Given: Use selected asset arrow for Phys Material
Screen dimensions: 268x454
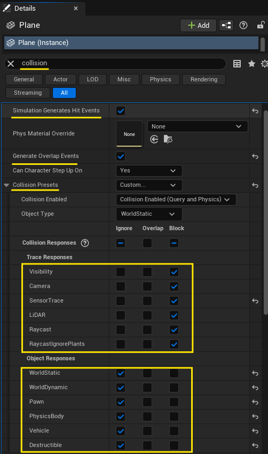Looking at the screenshot, I should 154,140.
